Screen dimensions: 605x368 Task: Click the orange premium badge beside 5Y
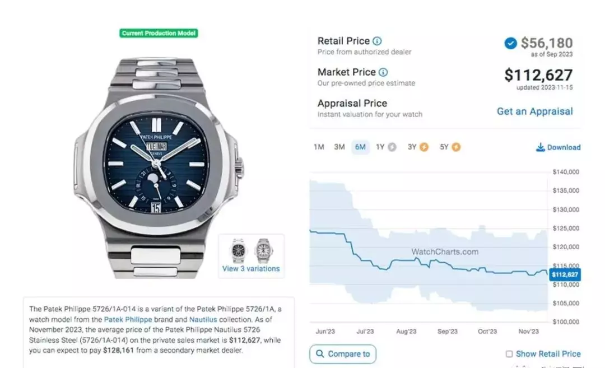(456, 147)
